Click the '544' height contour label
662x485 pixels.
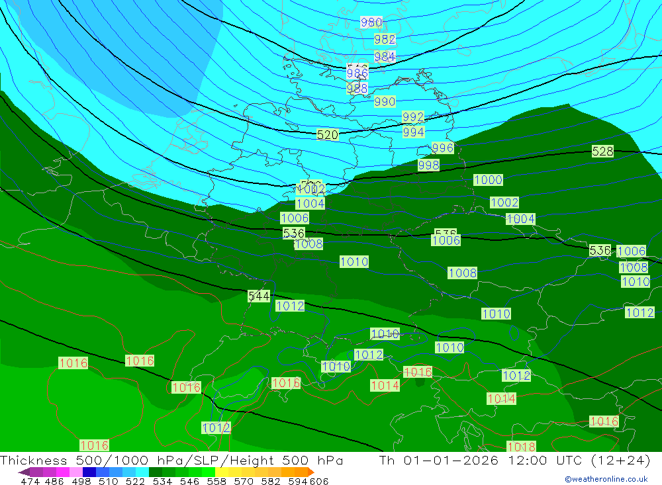(x=259, y=296)
